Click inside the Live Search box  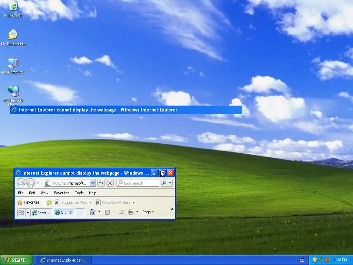tap(138, 183)
